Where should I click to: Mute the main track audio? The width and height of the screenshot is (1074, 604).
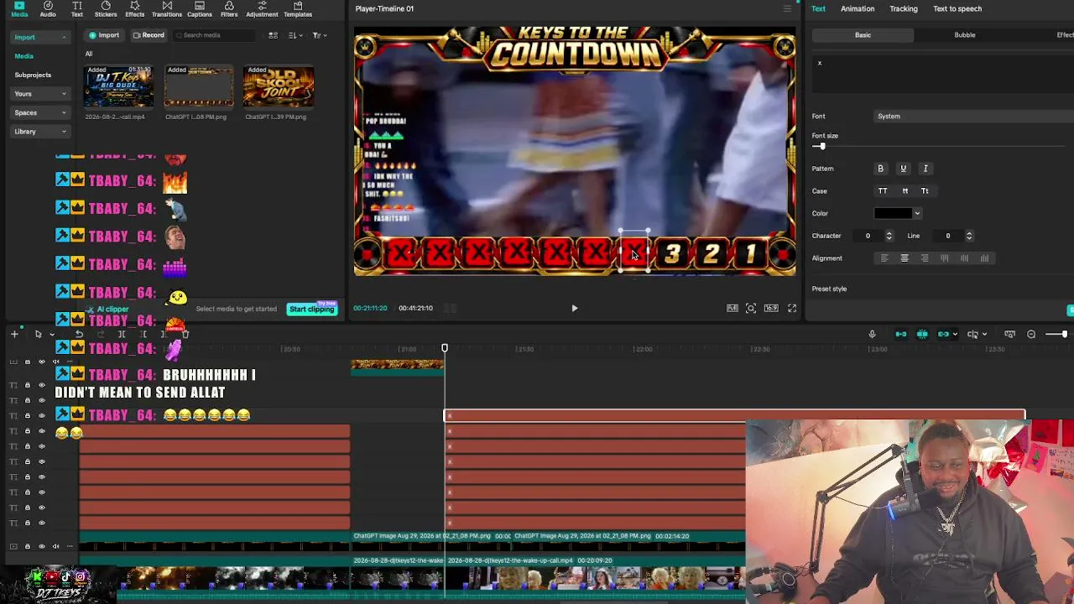tap(55, 546)
